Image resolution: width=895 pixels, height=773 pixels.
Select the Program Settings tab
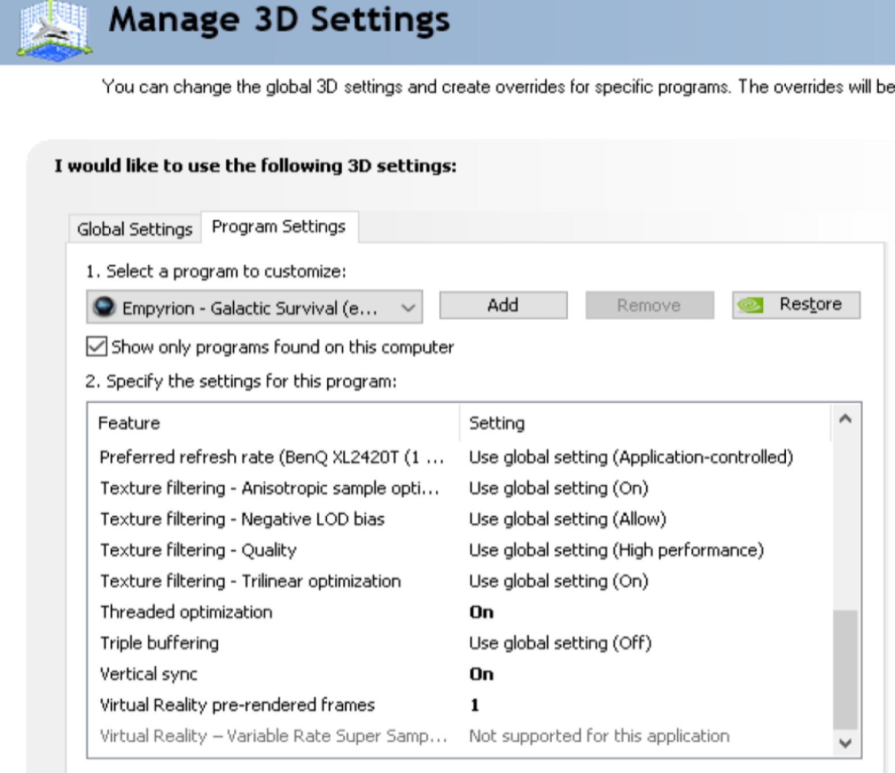click(279, 227)
